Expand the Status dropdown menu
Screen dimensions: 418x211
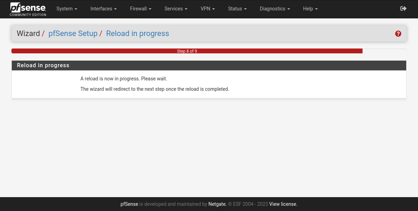coord(237,9)
